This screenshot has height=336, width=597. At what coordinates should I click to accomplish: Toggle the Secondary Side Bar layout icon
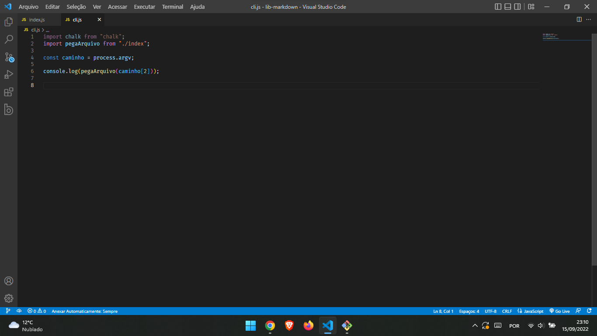coord(517,7)
